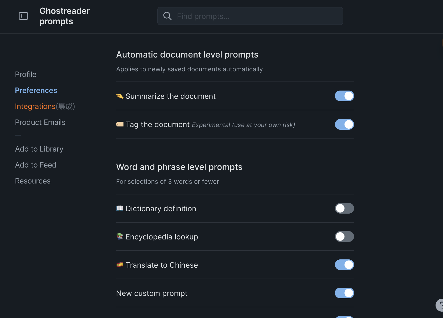Open the help question mark button

coord(440,305)
